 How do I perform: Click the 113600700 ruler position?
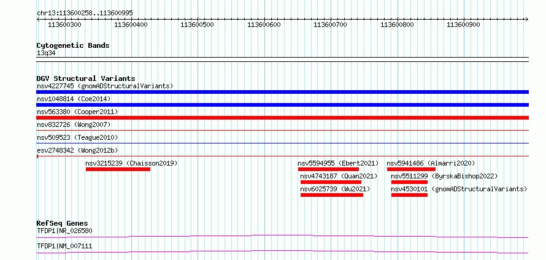[x=330, y=25]
